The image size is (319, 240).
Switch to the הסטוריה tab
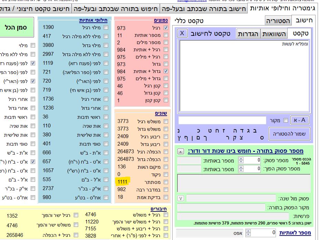(278, 21)
